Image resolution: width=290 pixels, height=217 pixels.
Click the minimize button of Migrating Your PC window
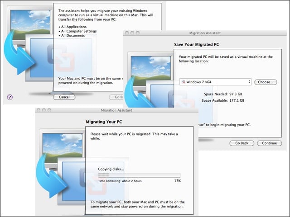tap(44, 110)
